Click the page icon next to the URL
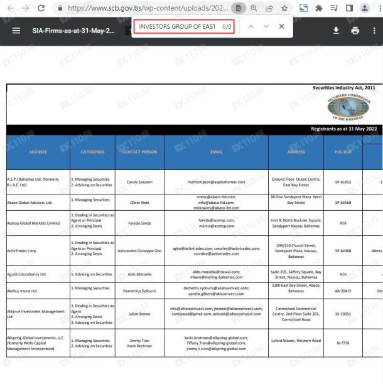Screen dimensions: 383x384 pyautogui.click(x=239, y=8)
